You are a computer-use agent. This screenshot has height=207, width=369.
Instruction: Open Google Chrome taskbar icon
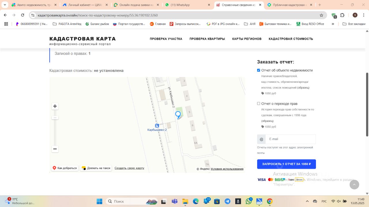tap(270, 201)
